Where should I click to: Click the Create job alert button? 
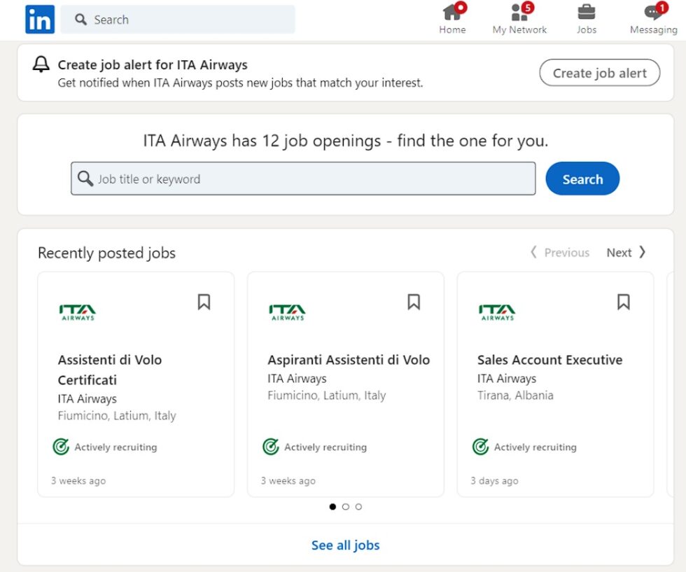pyautogui.click(x=599, y=73)
